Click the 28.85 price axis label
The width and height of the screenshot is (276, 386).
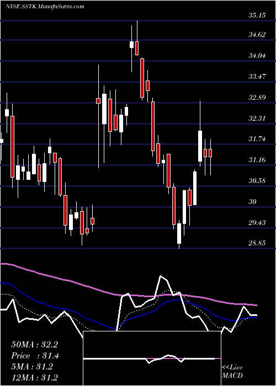click(x=257, y=244)
